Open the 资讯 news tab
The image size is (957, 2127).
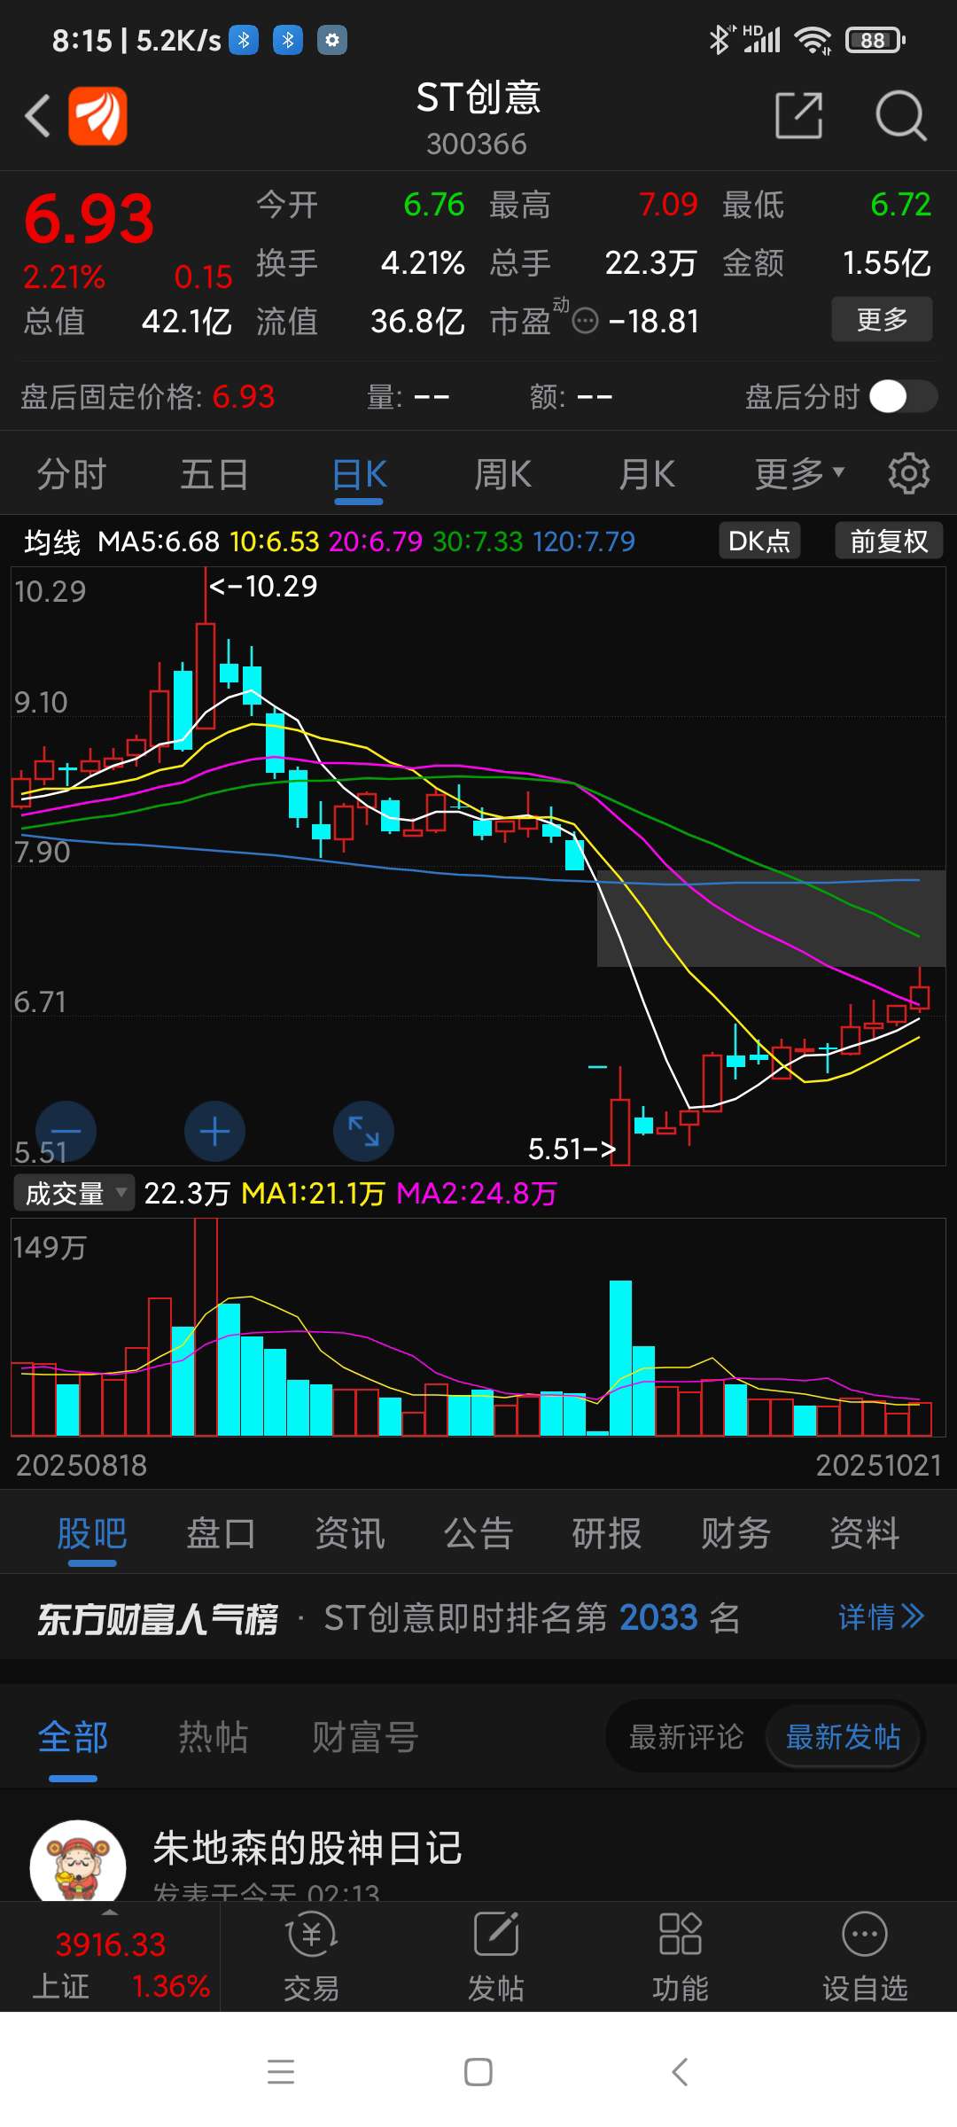(x=350, y=1533)
